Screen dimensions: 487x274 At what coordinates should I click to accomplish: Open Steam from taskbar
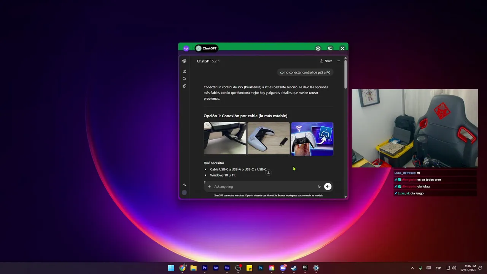click(x=294, y=268)
